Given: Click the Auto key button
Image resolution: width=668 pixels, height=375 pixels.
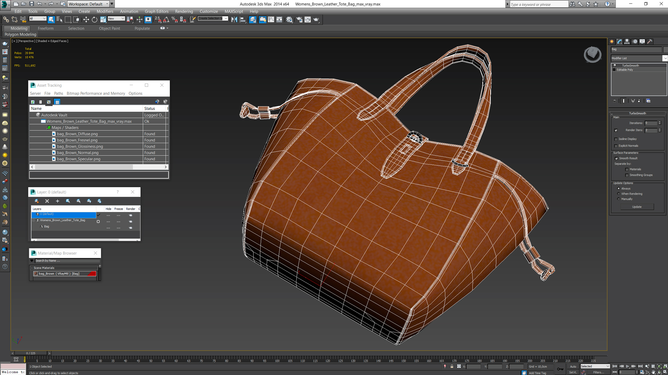Looking at the screenshot, I should click(x=573, y=366).
